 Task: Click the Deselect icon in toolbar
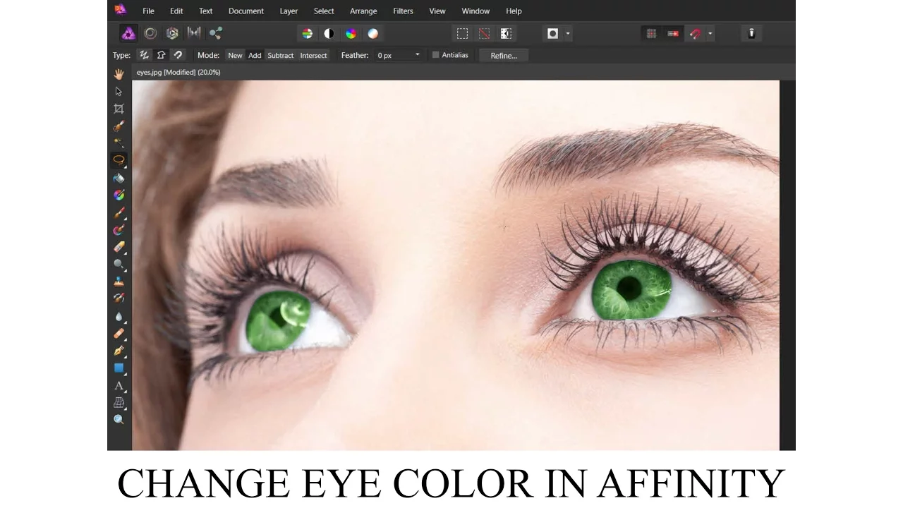coord(484,33)
